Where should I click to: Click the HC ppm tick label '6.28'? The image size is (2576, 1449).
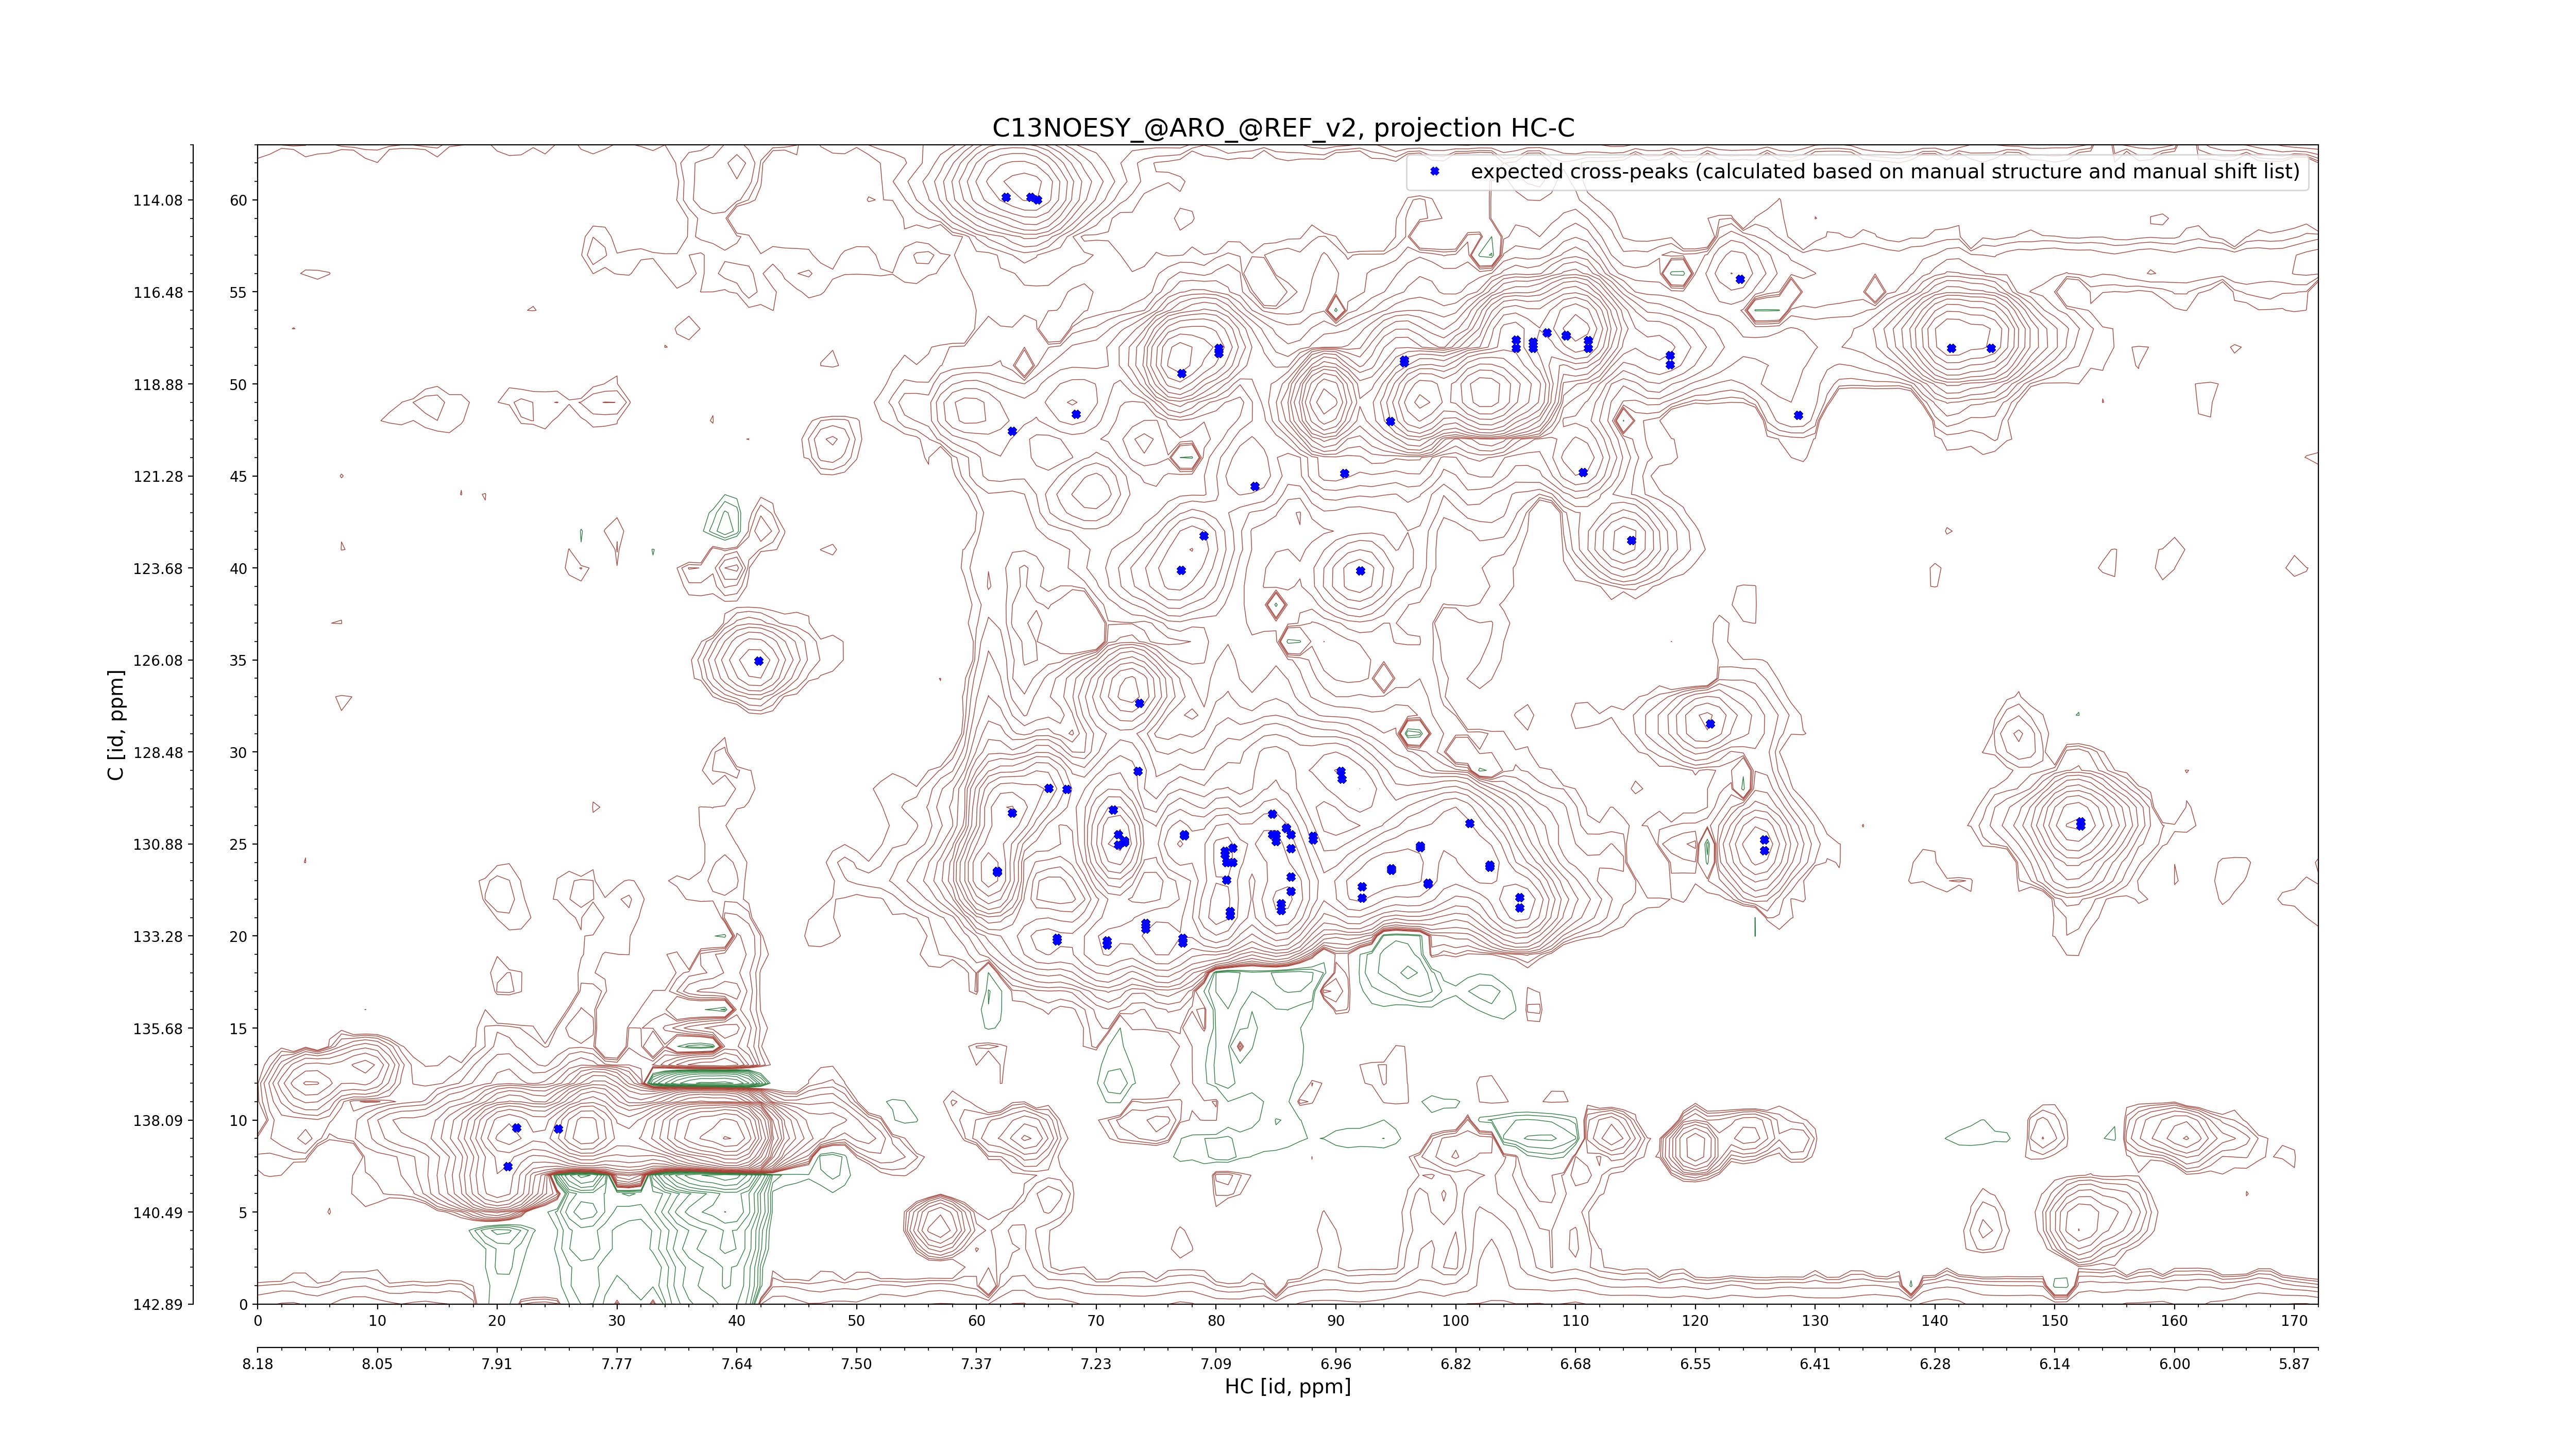point(1935,1364)
